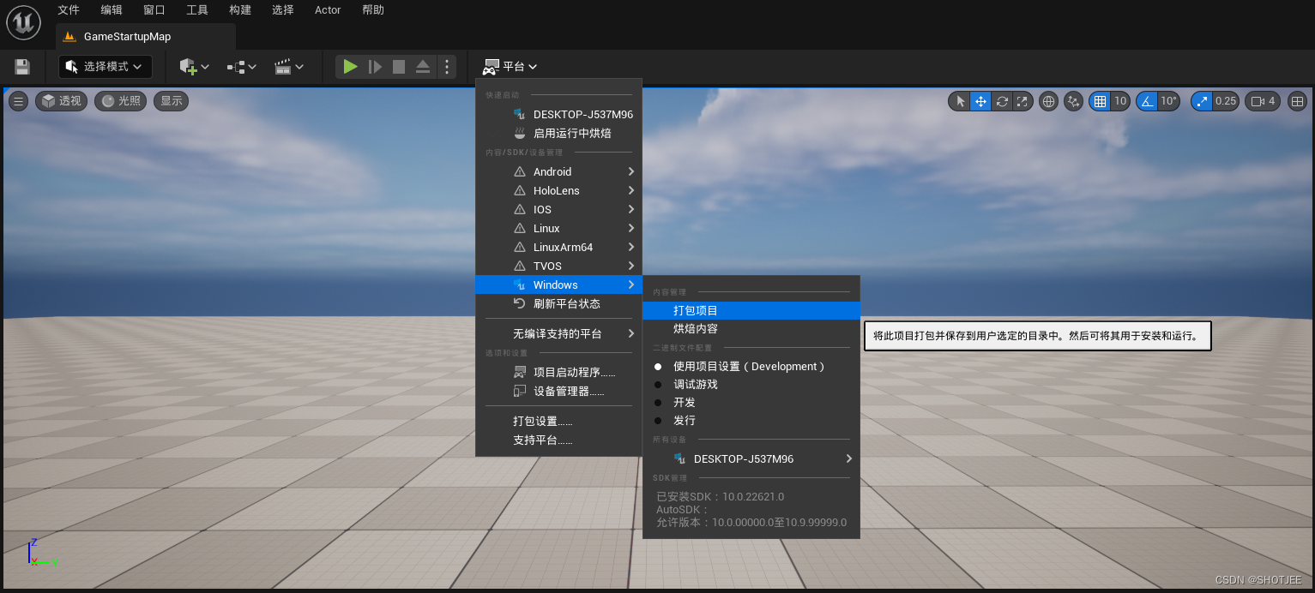Adjust the camera speed value 4

pos(1262,101)
